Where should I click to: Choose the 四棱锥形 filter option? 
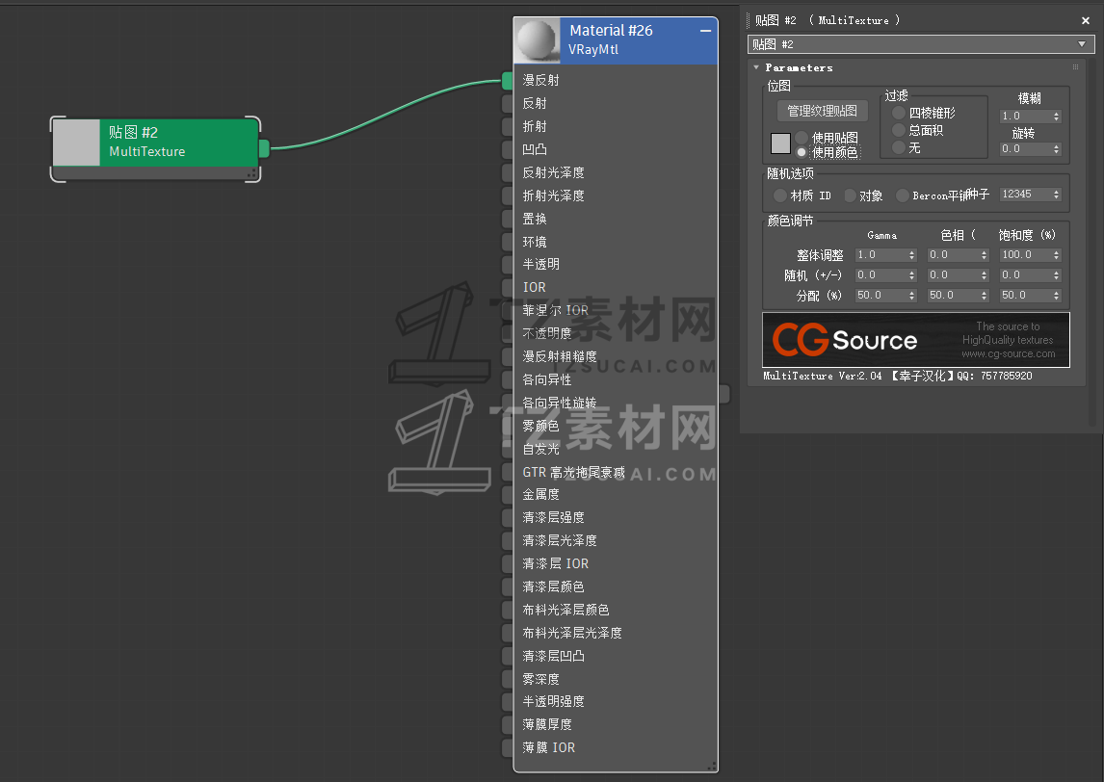click(899, 113)
